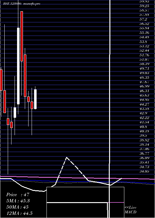Click the 57.2 price axis label
The image size is (155, 218).
click(x=143, y=19)
